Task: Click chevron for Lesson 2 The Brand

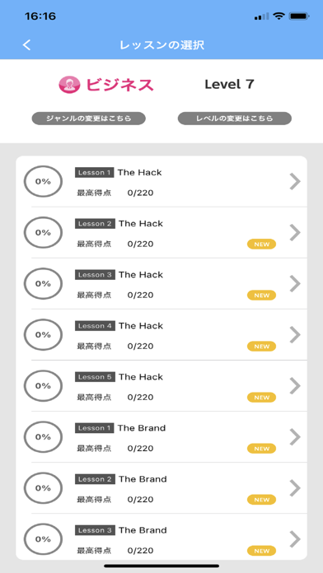Action: tap(295, 488)
